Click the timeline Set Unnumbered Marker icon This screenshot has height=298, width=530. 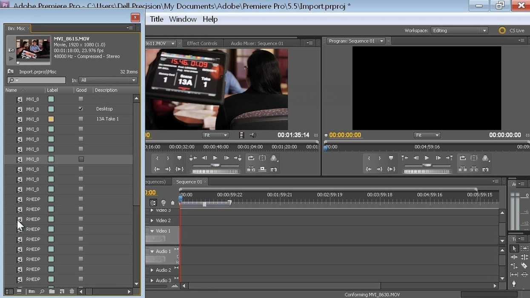[x=172, y=203]
